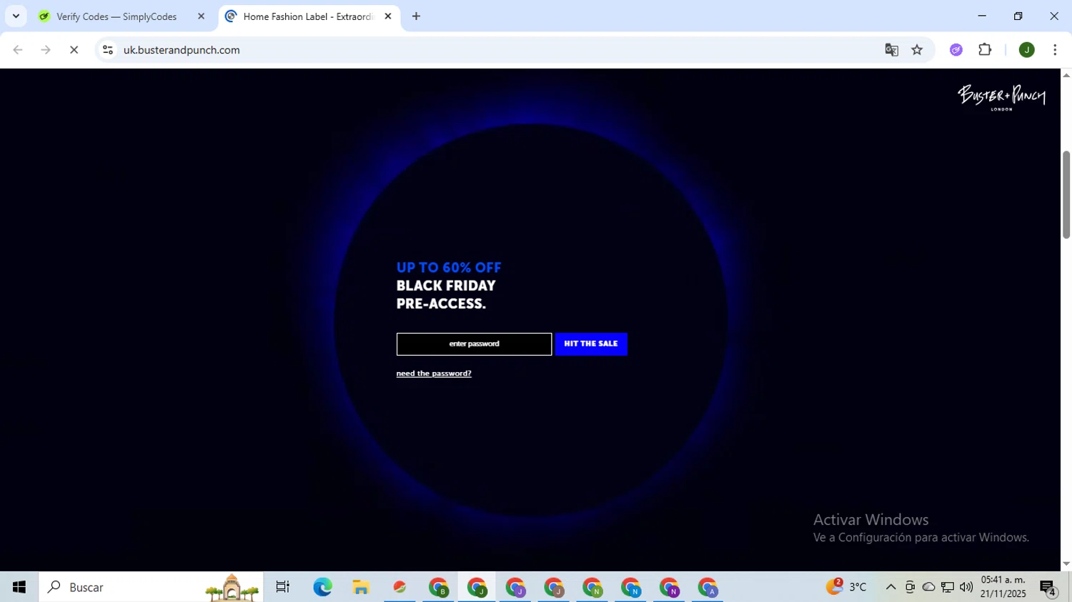Screen dimensions: 1072x602
Task: Open a new browser tab
Action: pyautogui.click(x=416, y=16)
